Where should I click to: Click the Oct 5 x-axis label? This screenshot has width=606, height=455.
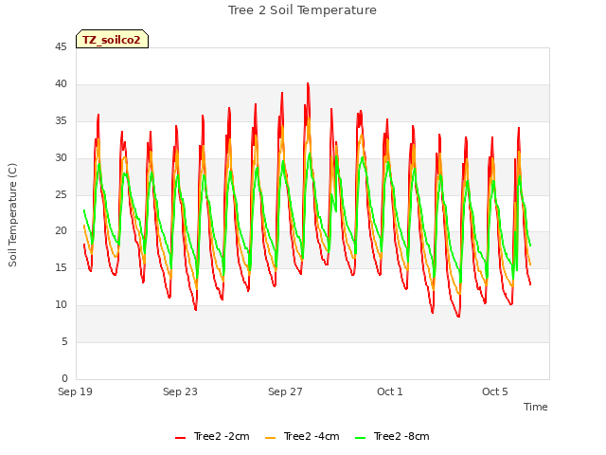pyautogui.click(x=495, y=391)
